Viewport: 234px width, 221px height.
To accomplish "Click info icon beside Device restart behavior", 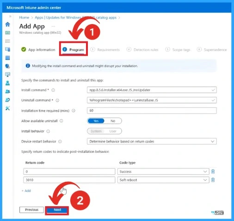I will (x=60, y=142).
